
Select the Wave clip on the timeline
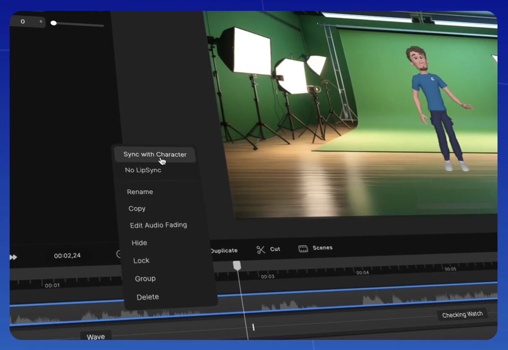pyautogui.click(x=96, y=337)
